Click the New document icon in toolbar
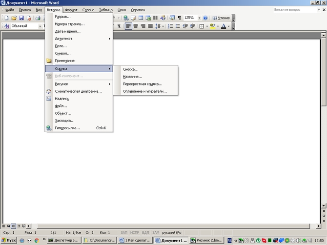The height and width of the screenshot is (245, 327). [x=6, y=18]
